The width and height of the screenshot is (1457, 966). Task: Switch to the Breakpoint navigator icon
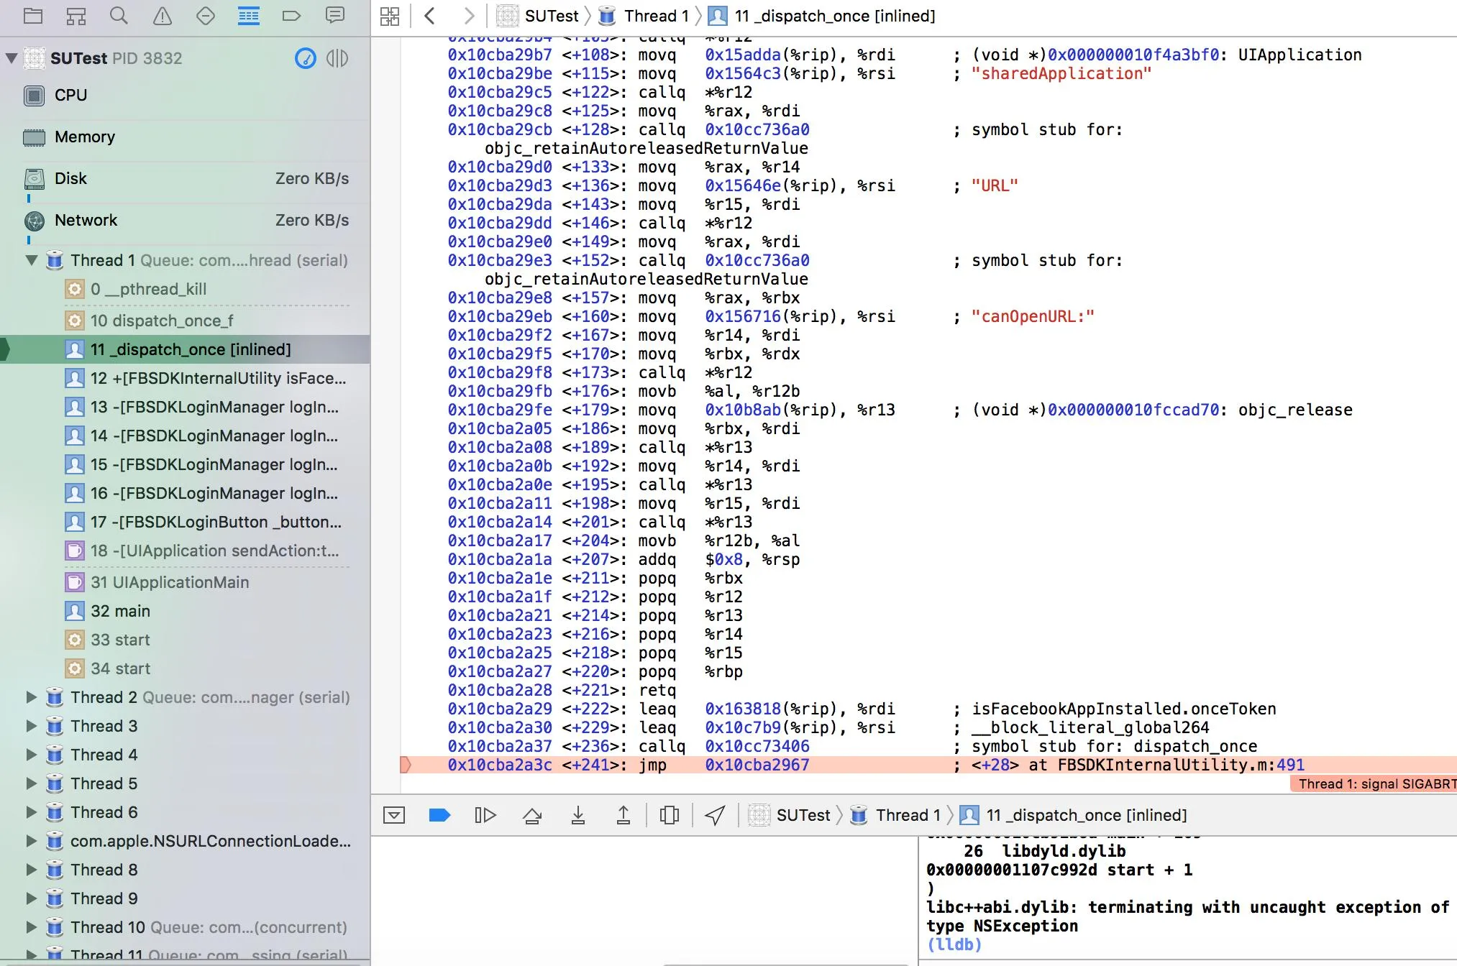[291, 16]
